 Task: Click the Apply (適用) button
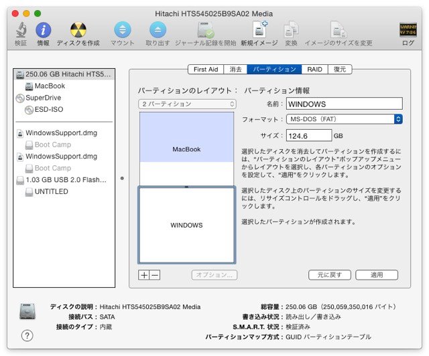[x=377, y=275]
